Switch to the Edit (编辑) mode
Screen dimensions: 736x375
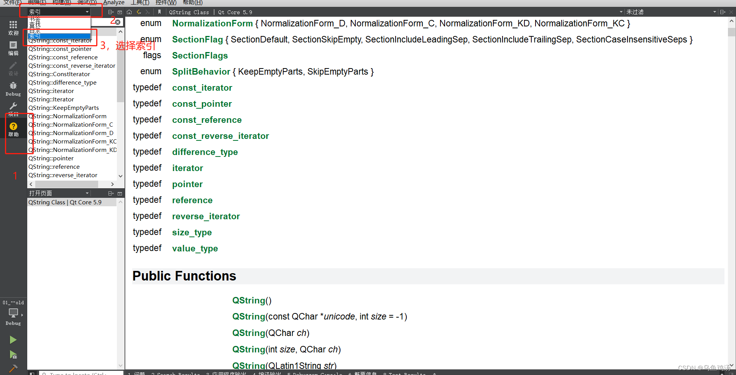pos(13,48)
